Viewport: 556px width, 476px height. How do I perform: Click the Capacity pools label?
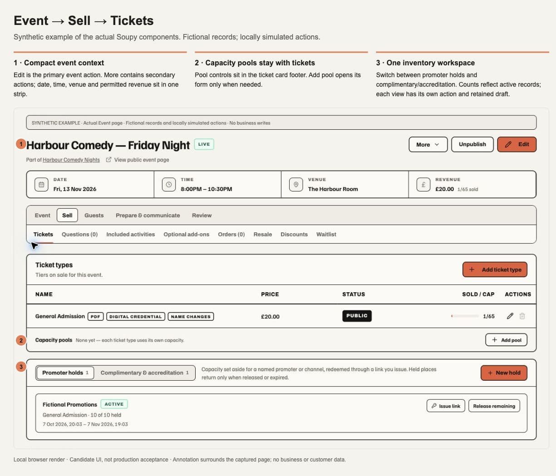coord(54,340)
